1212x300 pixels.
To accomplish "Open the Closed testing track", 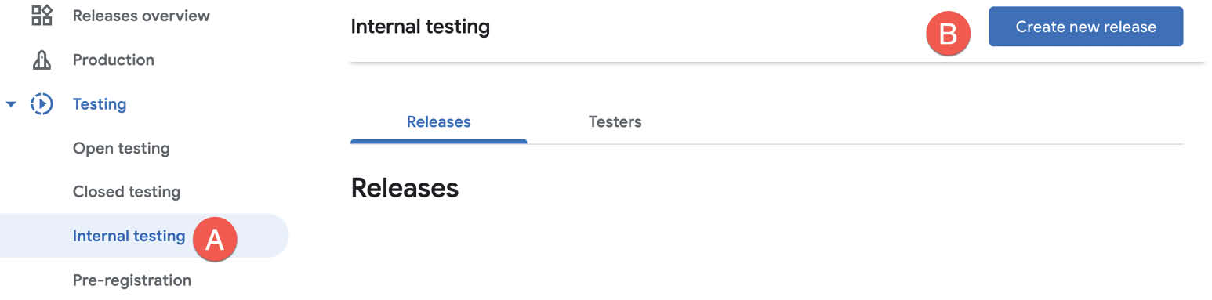I will pyautogui.click(x=126, y=192).
